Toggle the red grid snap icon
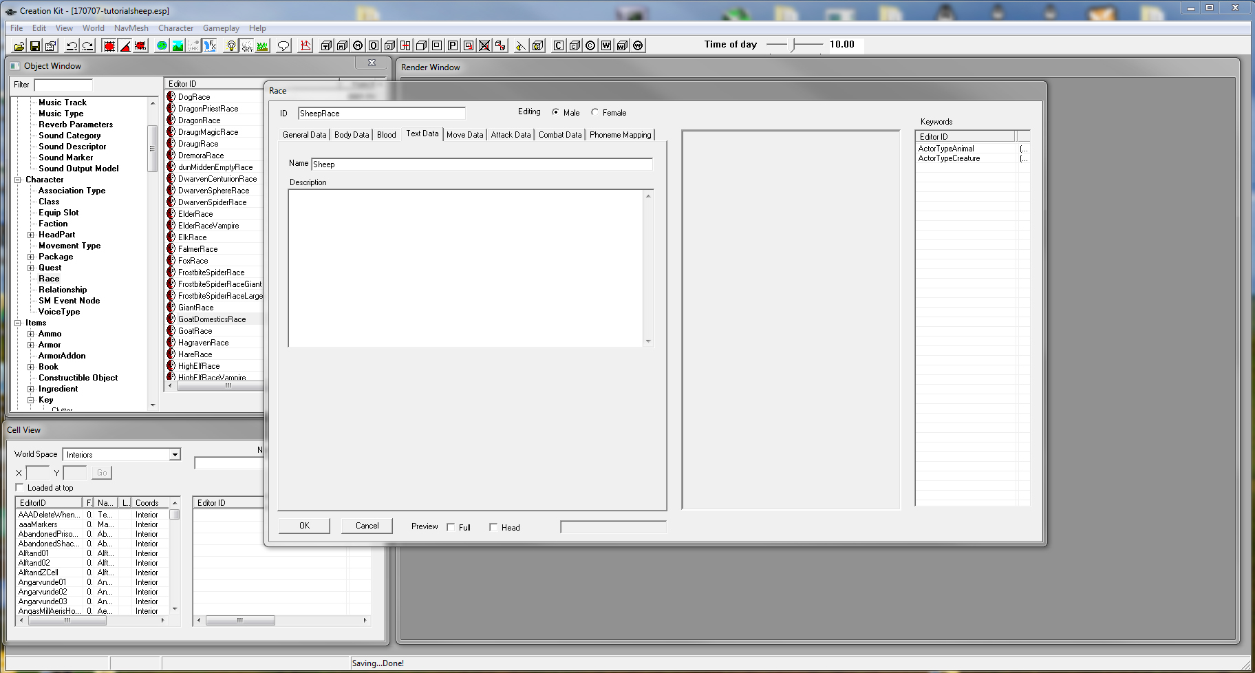 tap(109, 46)
